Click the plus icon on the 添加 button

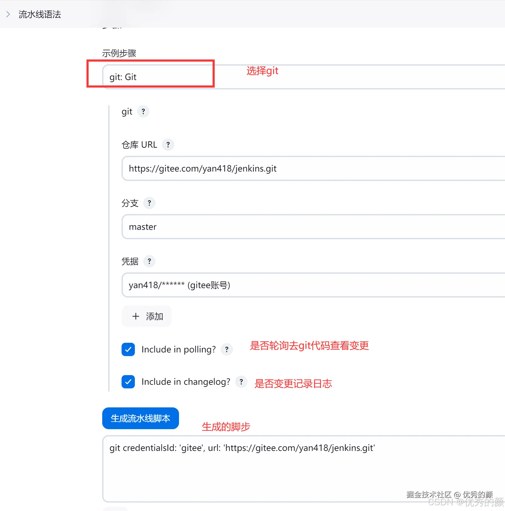click(136, 316)
